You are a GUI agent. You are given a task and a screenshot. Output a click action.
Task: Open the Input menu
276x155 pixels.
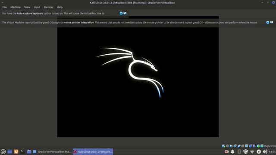37,7
